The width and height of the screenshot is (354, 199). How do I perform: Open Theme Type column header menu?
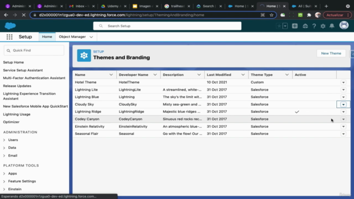287,75
